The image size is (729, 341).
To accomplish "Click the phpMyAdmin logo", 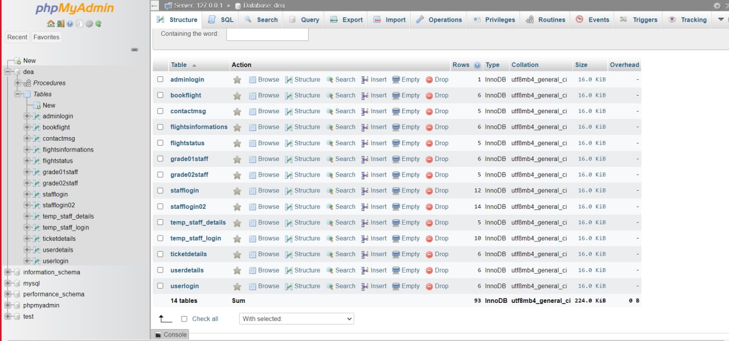I will [x=75, y=9].
